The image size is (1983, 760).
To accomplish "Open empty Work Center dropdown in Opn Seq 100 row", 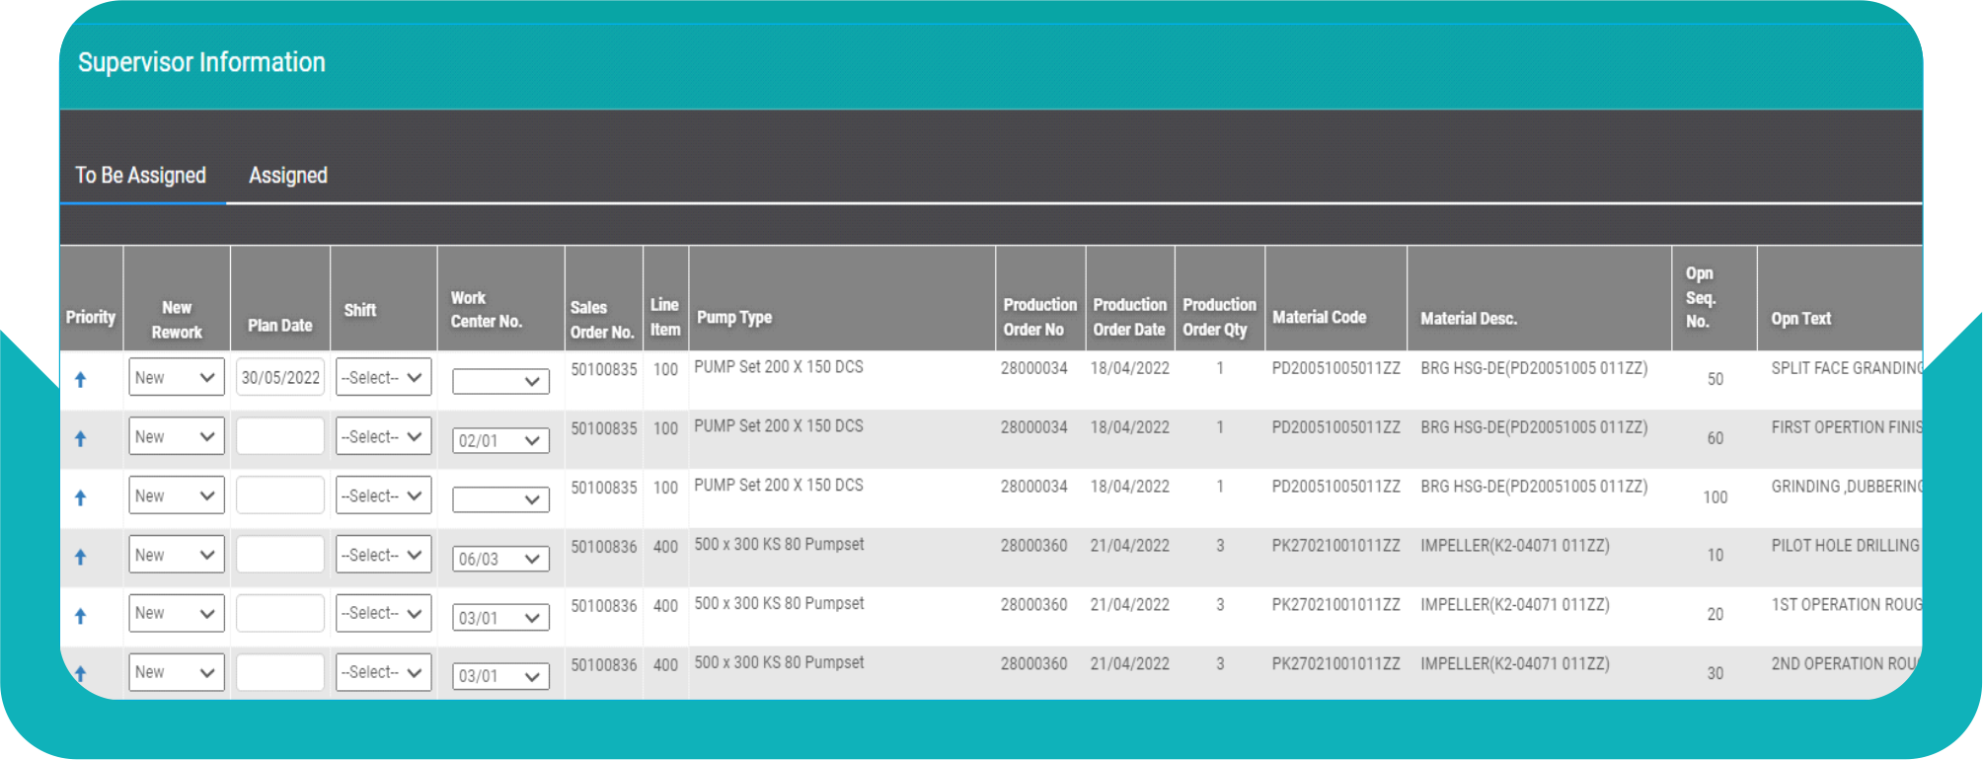I will coord(500,499).
